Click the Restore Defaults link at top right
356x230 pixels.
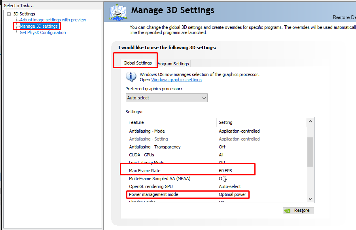tap(344, 17)
